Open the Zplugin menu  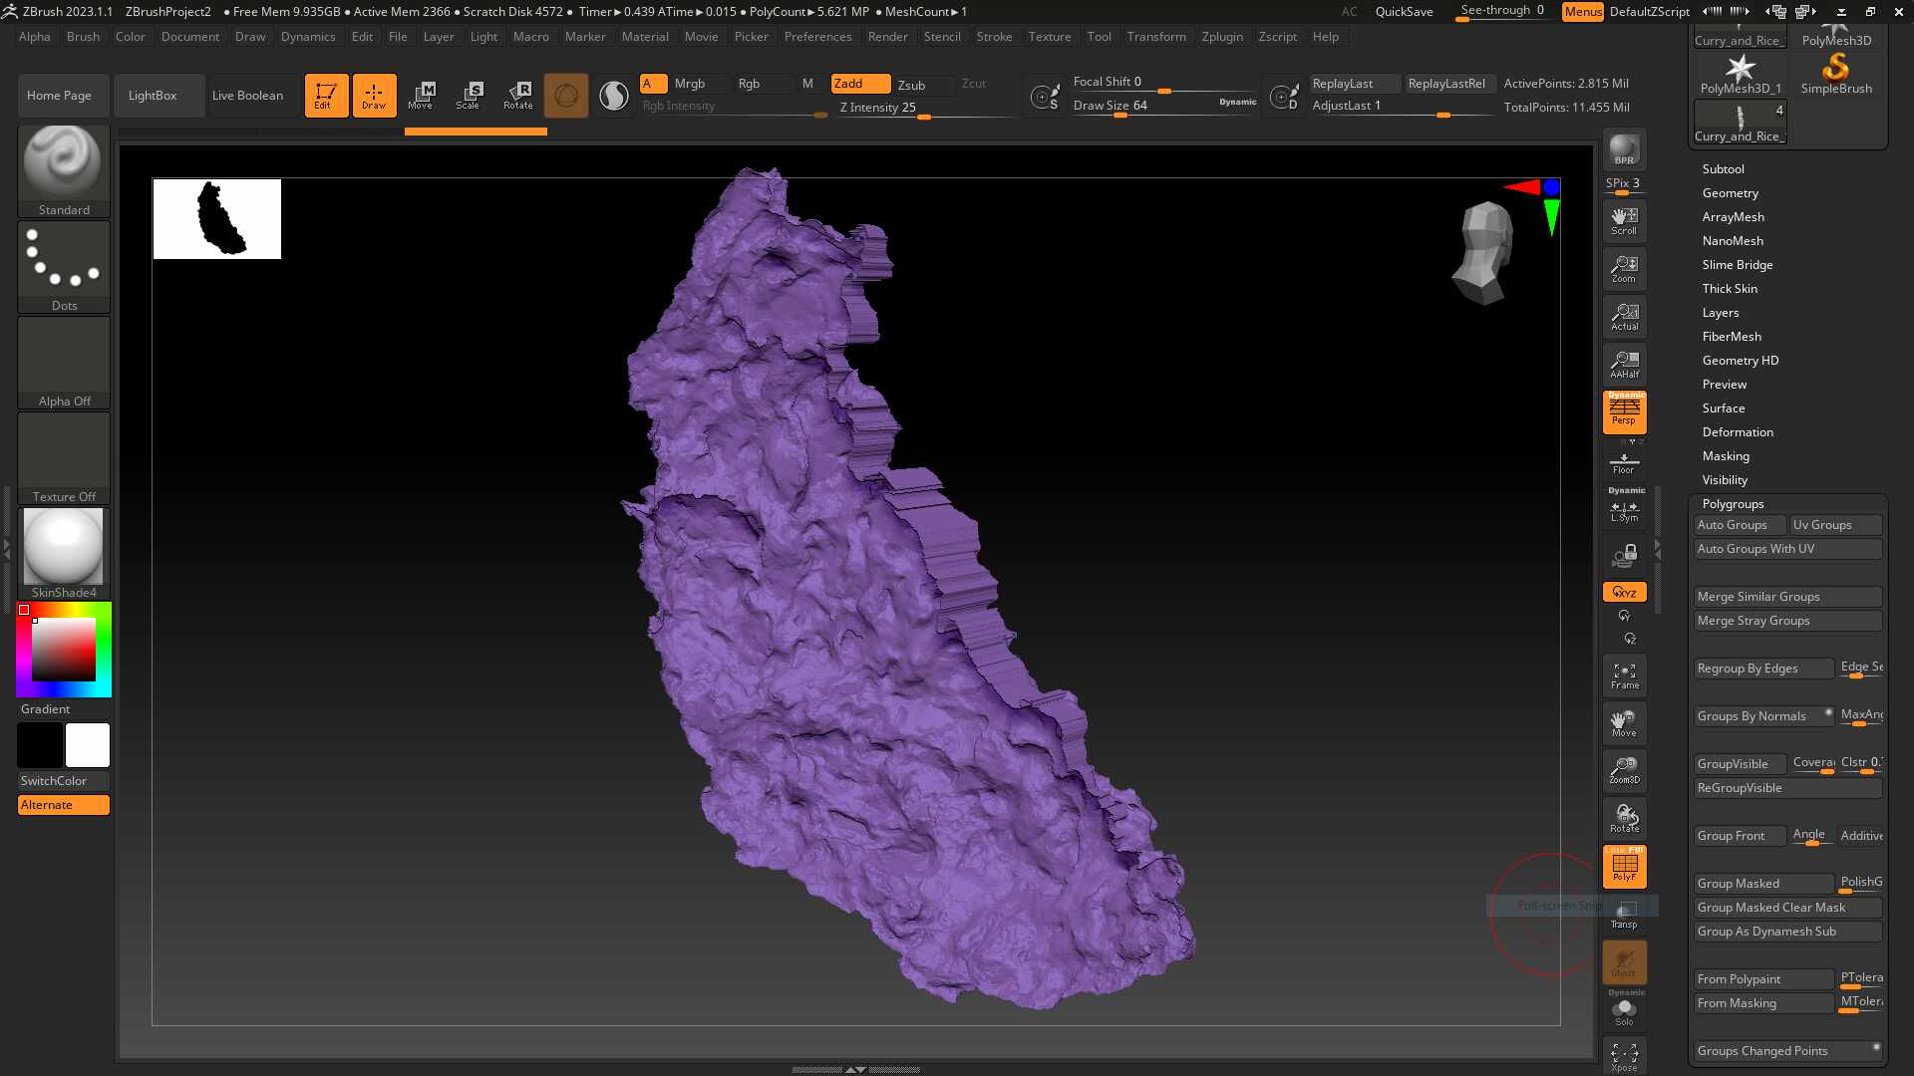click(1221, 37)
